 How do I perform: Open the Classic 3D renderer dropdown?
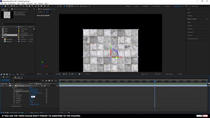(159, 74)
